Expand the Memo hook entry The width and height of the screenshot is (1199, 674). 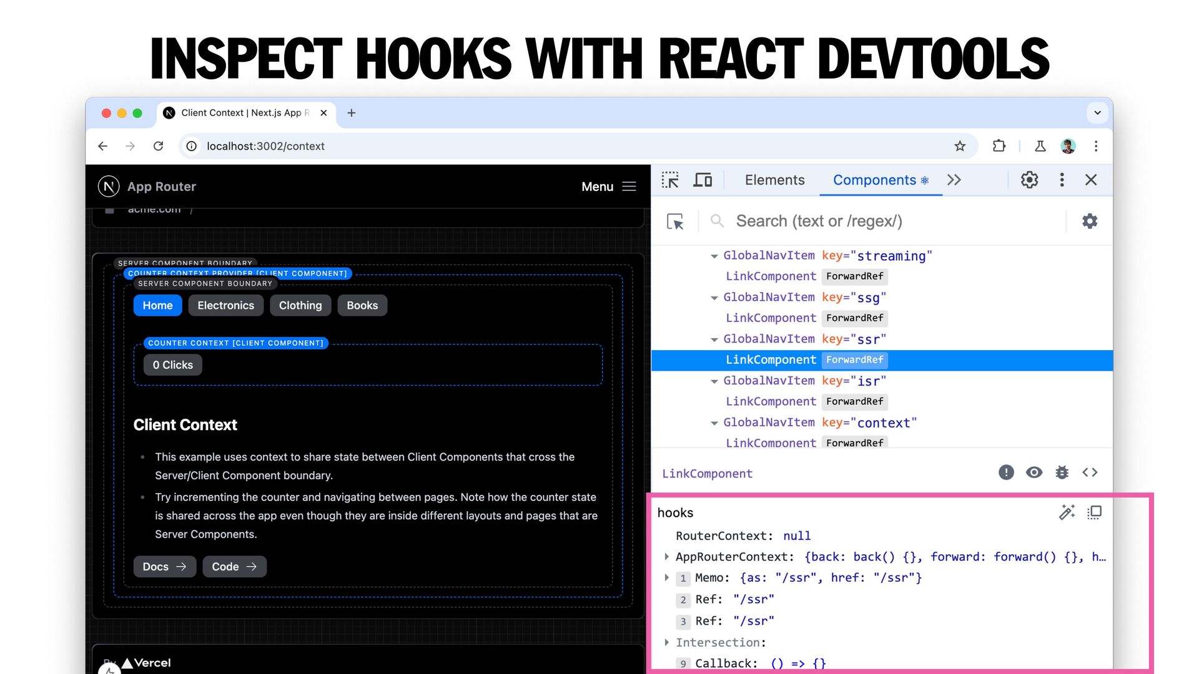pos(666,578)
